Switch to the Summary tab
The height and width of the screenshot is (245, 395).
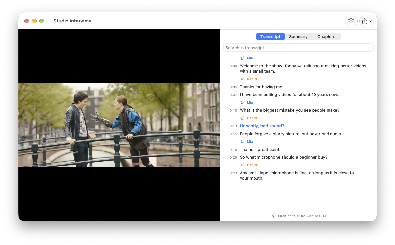[x=298, y=36]
